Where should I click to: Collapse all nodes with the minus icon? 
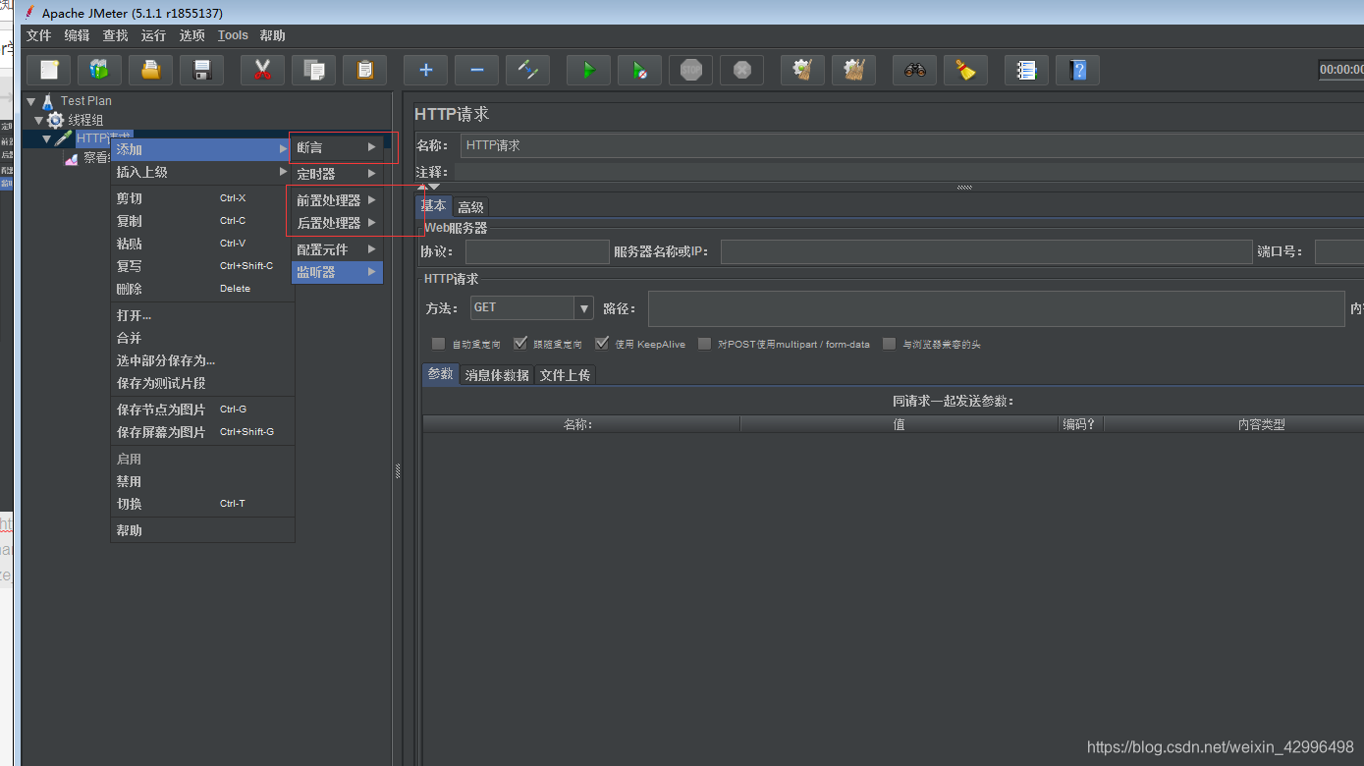pos(477,70)
